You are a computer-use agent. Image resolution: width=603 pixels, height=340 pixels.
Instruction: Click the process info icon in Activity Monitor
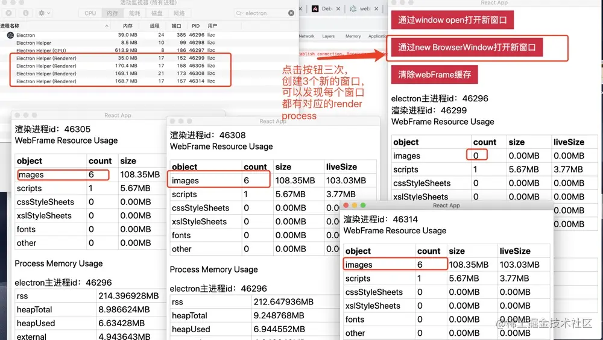point(26,13)
